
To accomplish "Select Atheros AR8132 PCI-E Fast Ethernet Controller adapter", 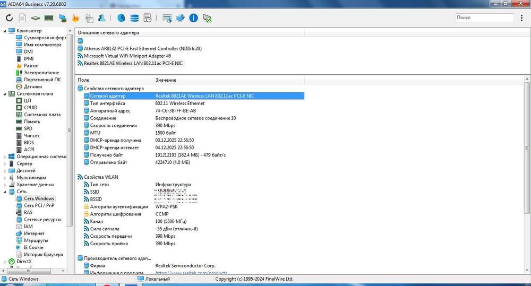I will [x=142, y=48].
